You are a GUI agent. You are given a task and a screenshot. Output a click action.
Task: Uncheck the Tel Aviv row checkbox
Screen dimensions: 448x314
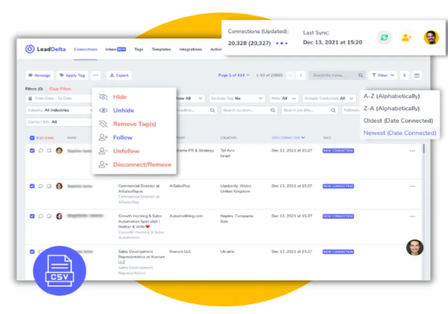tap(32, 151)
